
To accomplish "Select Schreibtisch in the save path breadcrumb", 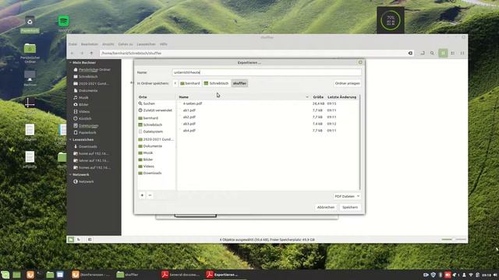I will coord(216,83).
